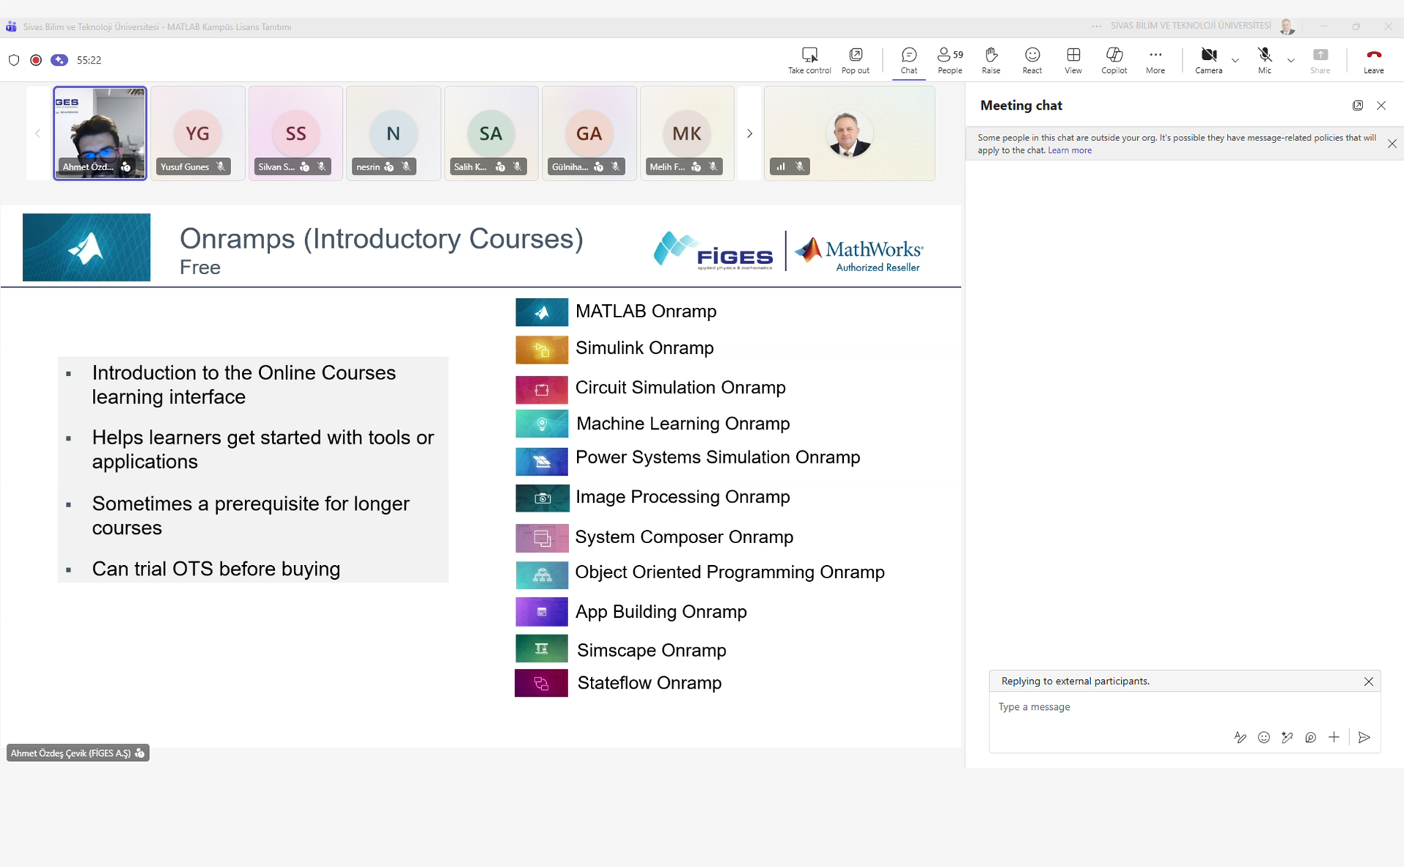Send the chat message with arrow icon

(1364, 737)
